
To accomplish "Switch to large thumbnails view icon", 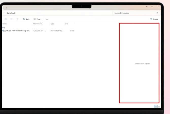I will pos(159,107).
